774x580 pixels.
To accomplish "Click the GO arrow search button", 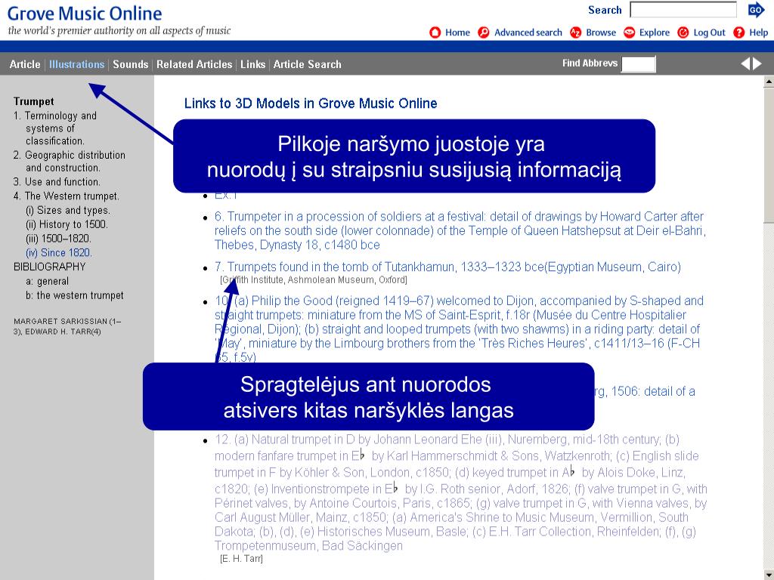I will tap(756, 10).
